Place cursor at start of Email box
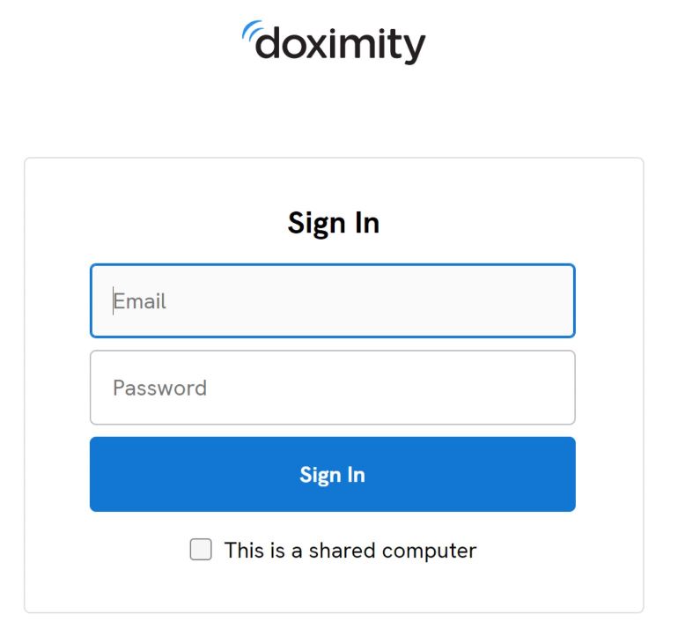 pos(114,301)
